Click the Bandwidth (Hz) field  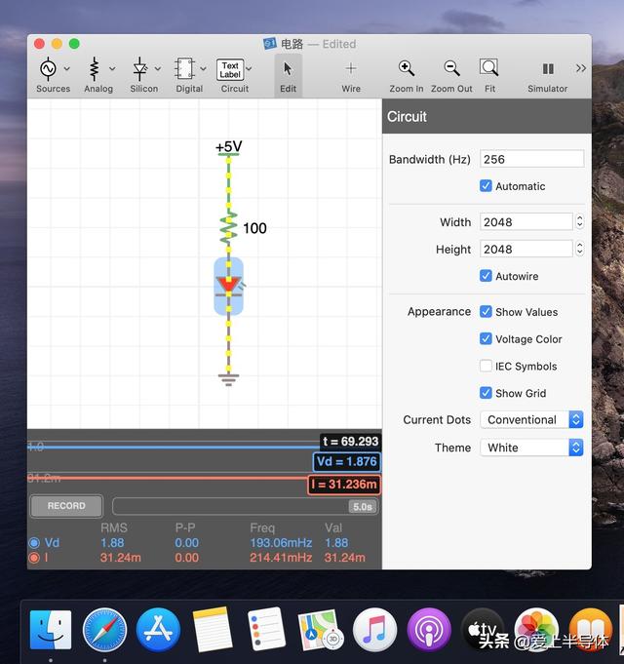(531, 159)
